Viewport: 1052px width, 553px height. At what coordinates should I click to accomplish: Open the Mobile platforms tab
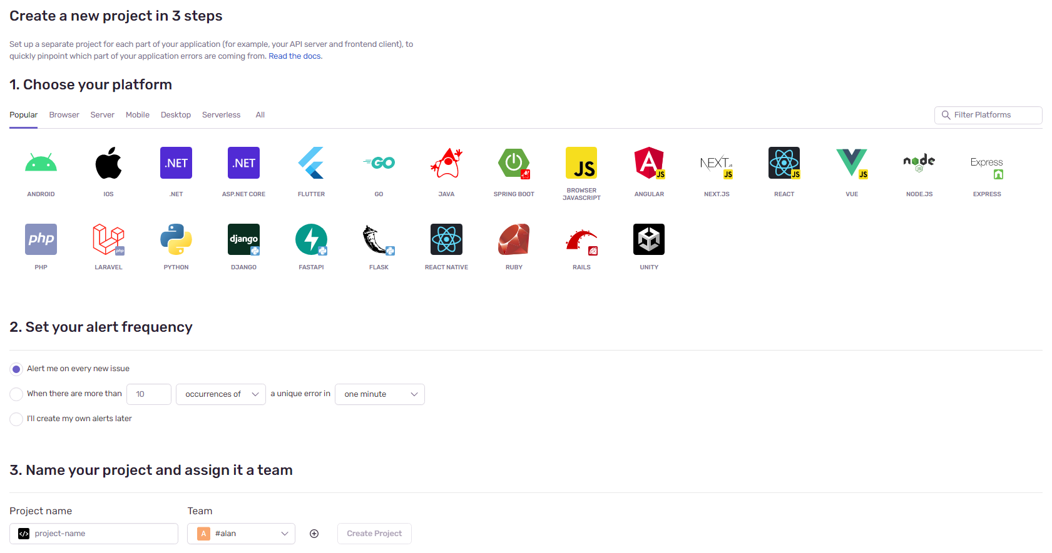137,115
